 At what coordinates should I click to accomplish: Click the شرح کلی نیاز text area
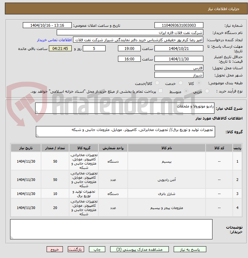tap(125, 108)
